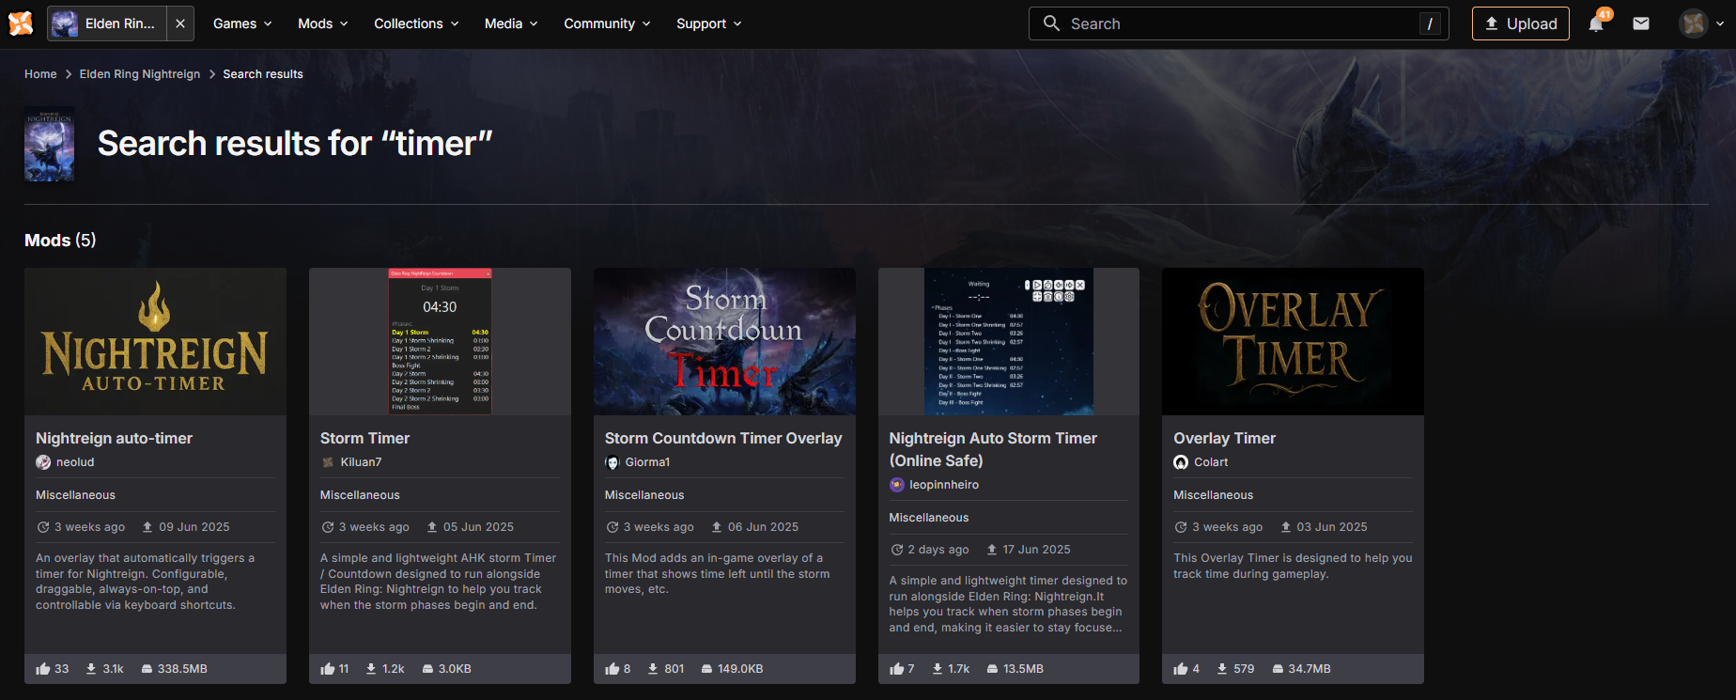1736x700 pixels.
Task: Click Miscellaneous category on Storm Timer
Action: coord(360,495)
